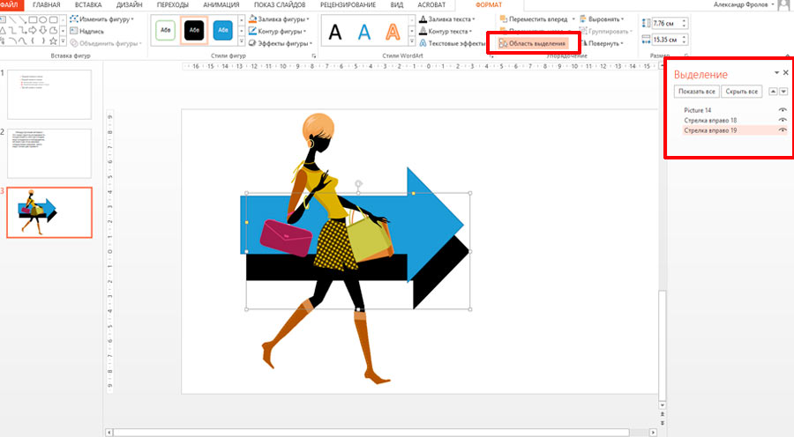Switch to the ГЛАВНАЯ tab
Image resolution: width=794 pixels, height=437 pixels.
46,4
